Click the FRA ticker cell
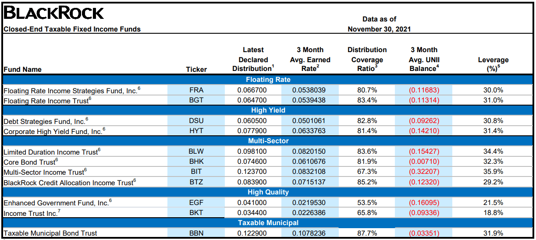536x240 pixels. pyautogui.click(x=196, y=90)
